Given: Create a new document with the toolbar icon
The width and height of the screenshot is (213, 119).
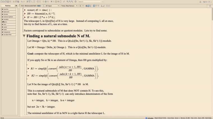Looking at the screenshot, I should pyautogui.click(x=1, y=2).
